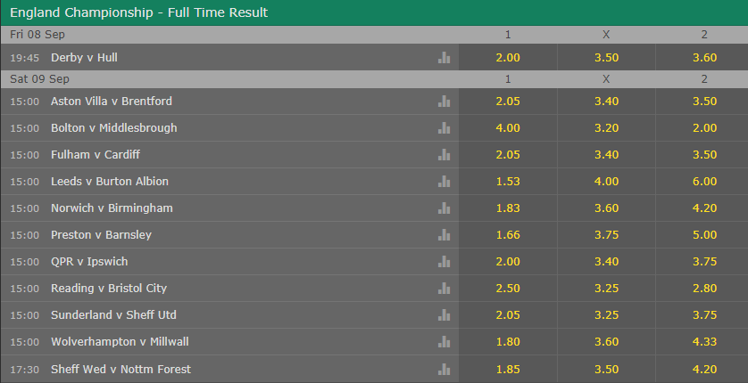Select Millwall away win odds 4.33
This screenshot has width=748, height=383.
pyautogui.click(x=703, y=342)
